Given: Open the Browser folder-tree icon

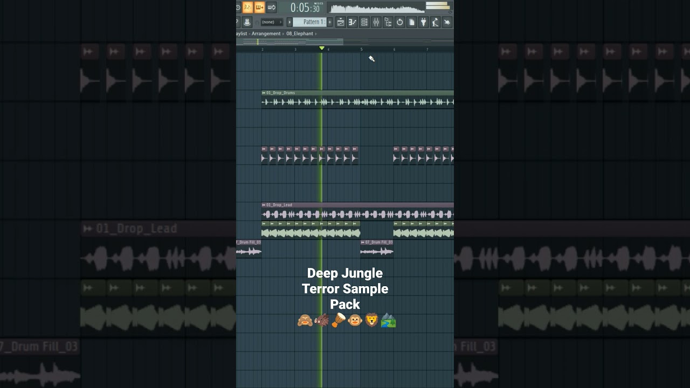Looking at the screenshot, I should pos(388,22).
